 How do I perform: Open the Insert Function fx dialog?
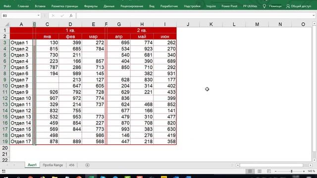click(71, 15)
